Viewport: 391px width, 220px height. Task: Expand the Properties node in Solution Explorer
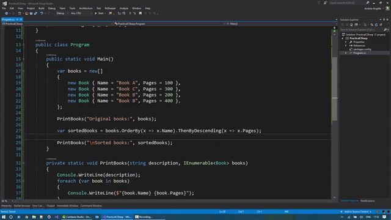tap(346, 42)
